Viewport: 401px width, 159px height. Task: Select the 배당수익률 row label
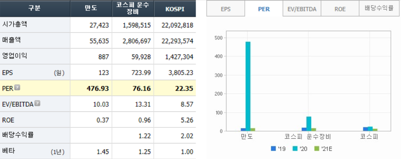point(18,135)
